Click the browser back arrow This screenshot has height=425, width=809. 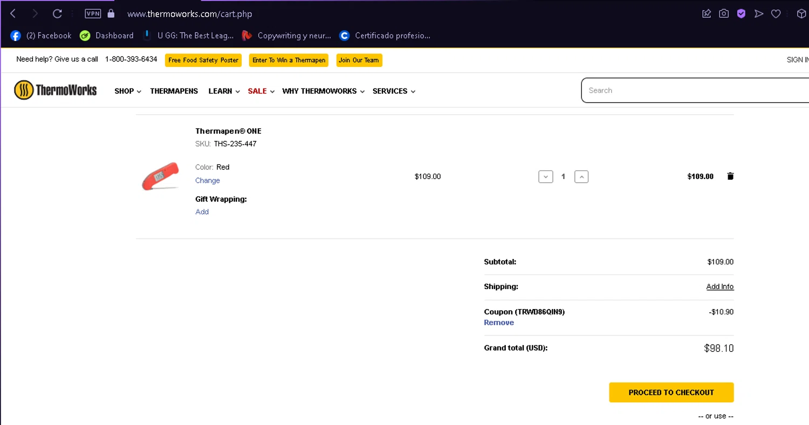point(13,13)
